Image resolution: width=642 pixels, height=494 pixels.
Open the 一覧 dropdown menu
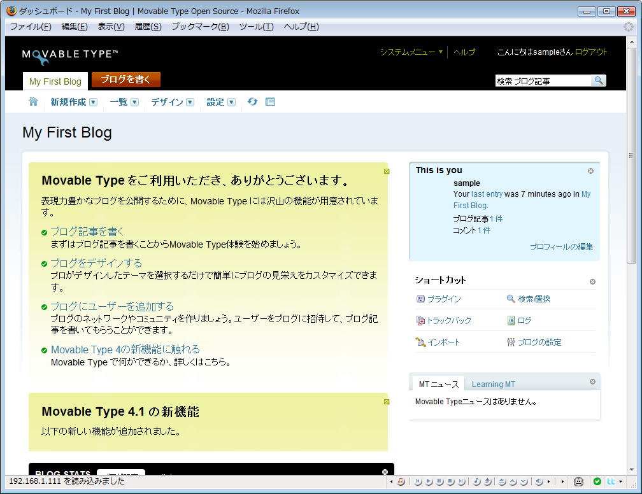click(135, 102)
